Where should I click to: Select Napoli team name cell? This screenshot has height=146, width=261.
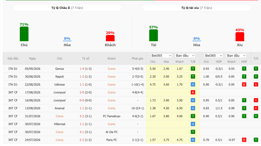tap(59, 77)
